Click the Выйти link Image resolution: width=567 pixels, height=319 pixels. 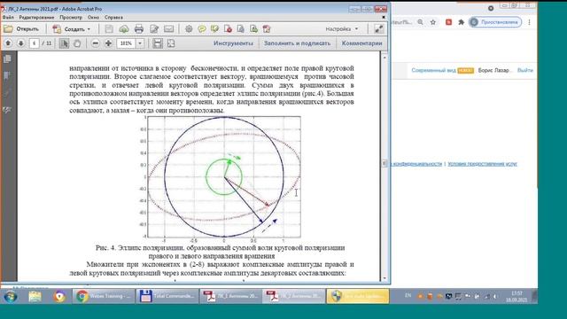(524, 70)
